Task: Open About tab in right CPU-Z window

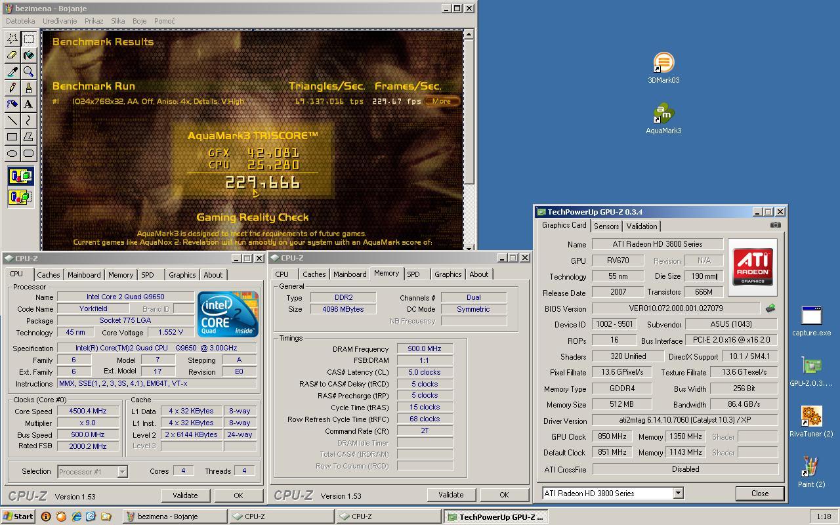Action: click(x=479, y=274)
